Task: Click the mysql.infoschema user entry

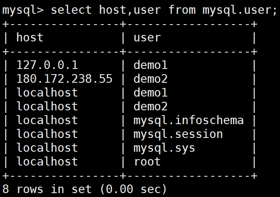Action: click(x=188, y=120)
